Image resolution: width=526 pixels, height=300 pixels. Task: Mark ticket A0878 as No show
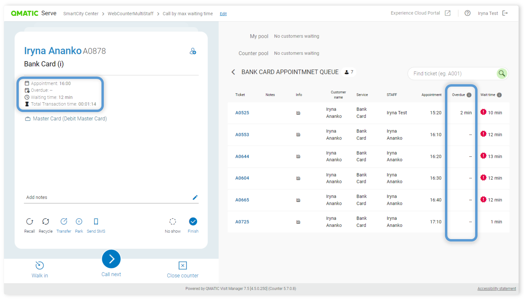tap(173, 221)
